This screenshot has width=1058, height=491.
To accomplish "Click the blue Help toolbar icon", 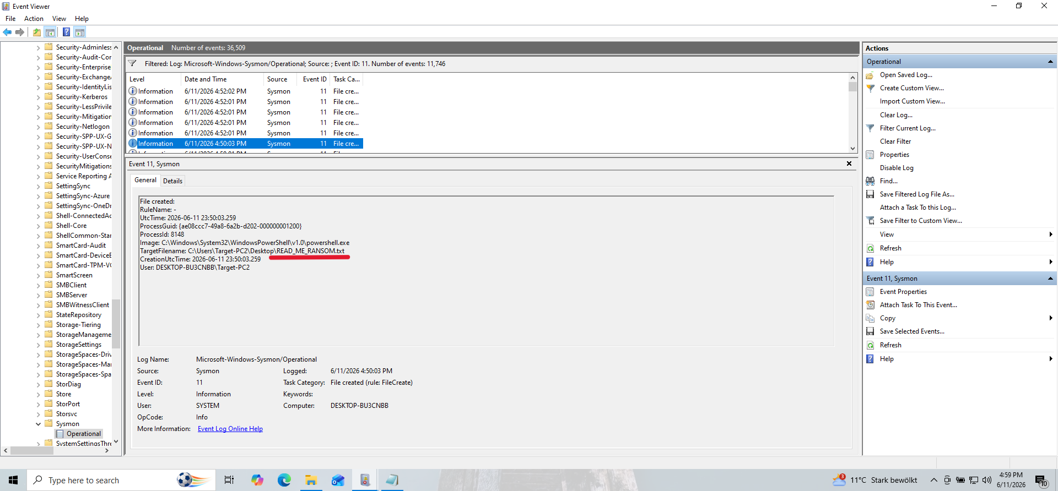I will 66,32.
